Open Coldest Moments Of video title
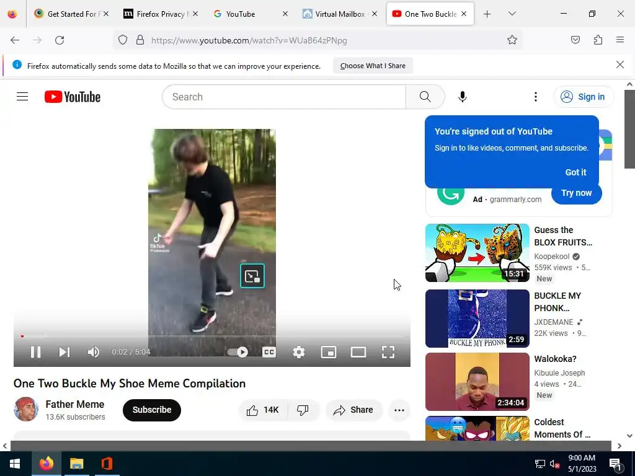This screenshot has width=635, height=476. [562, 428]
